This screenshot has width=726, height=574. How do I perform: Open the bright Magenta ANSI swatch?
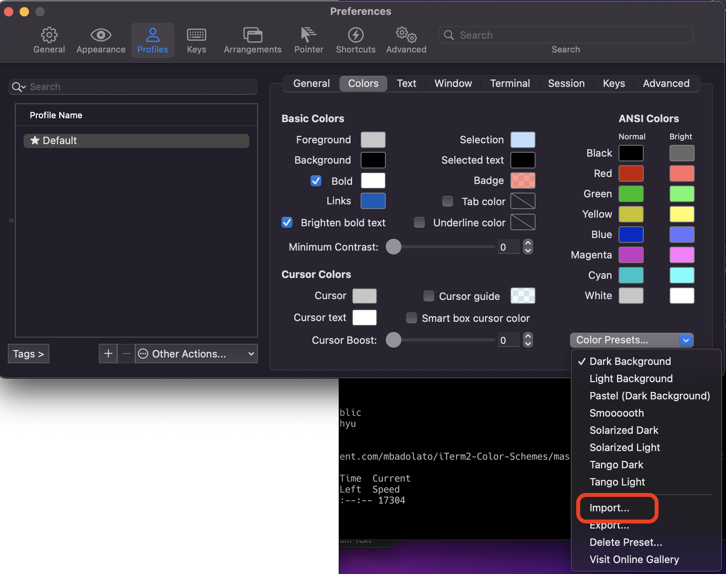click(682, 255)
